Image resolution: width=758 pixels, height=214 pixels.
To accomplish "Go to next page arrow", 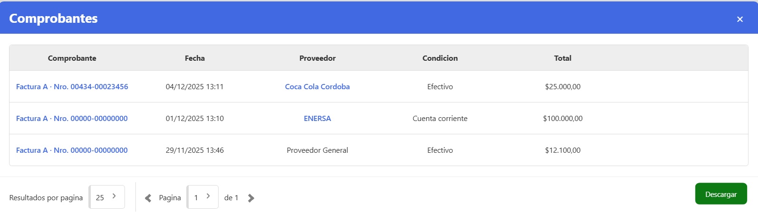I will (x=251, y=198).
